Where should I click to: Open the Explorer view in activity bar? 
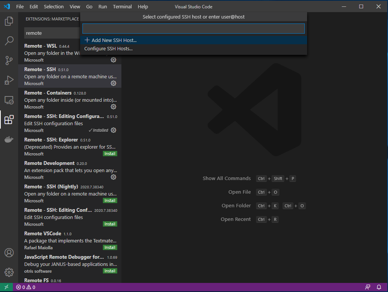click(x=9, y=21)
